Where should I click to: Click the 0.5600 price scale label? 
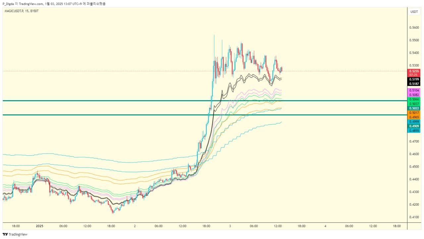point(414,28)
